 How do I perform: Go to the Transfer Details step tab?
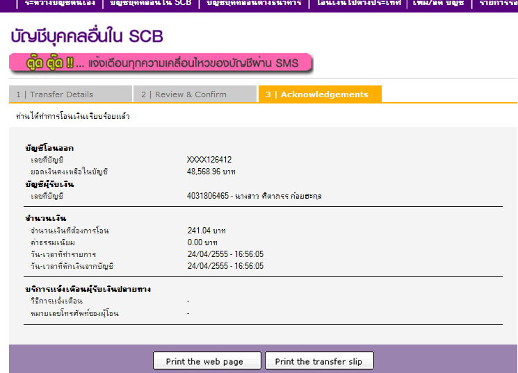point(70,94)
